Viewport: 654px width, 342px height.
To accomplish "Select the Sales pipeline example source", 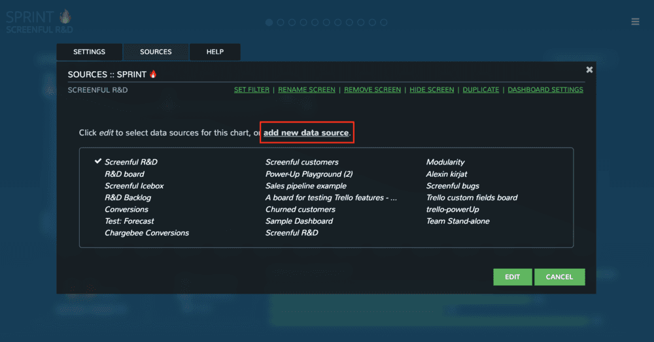I will pyautogui.click(x=305, y=186).
